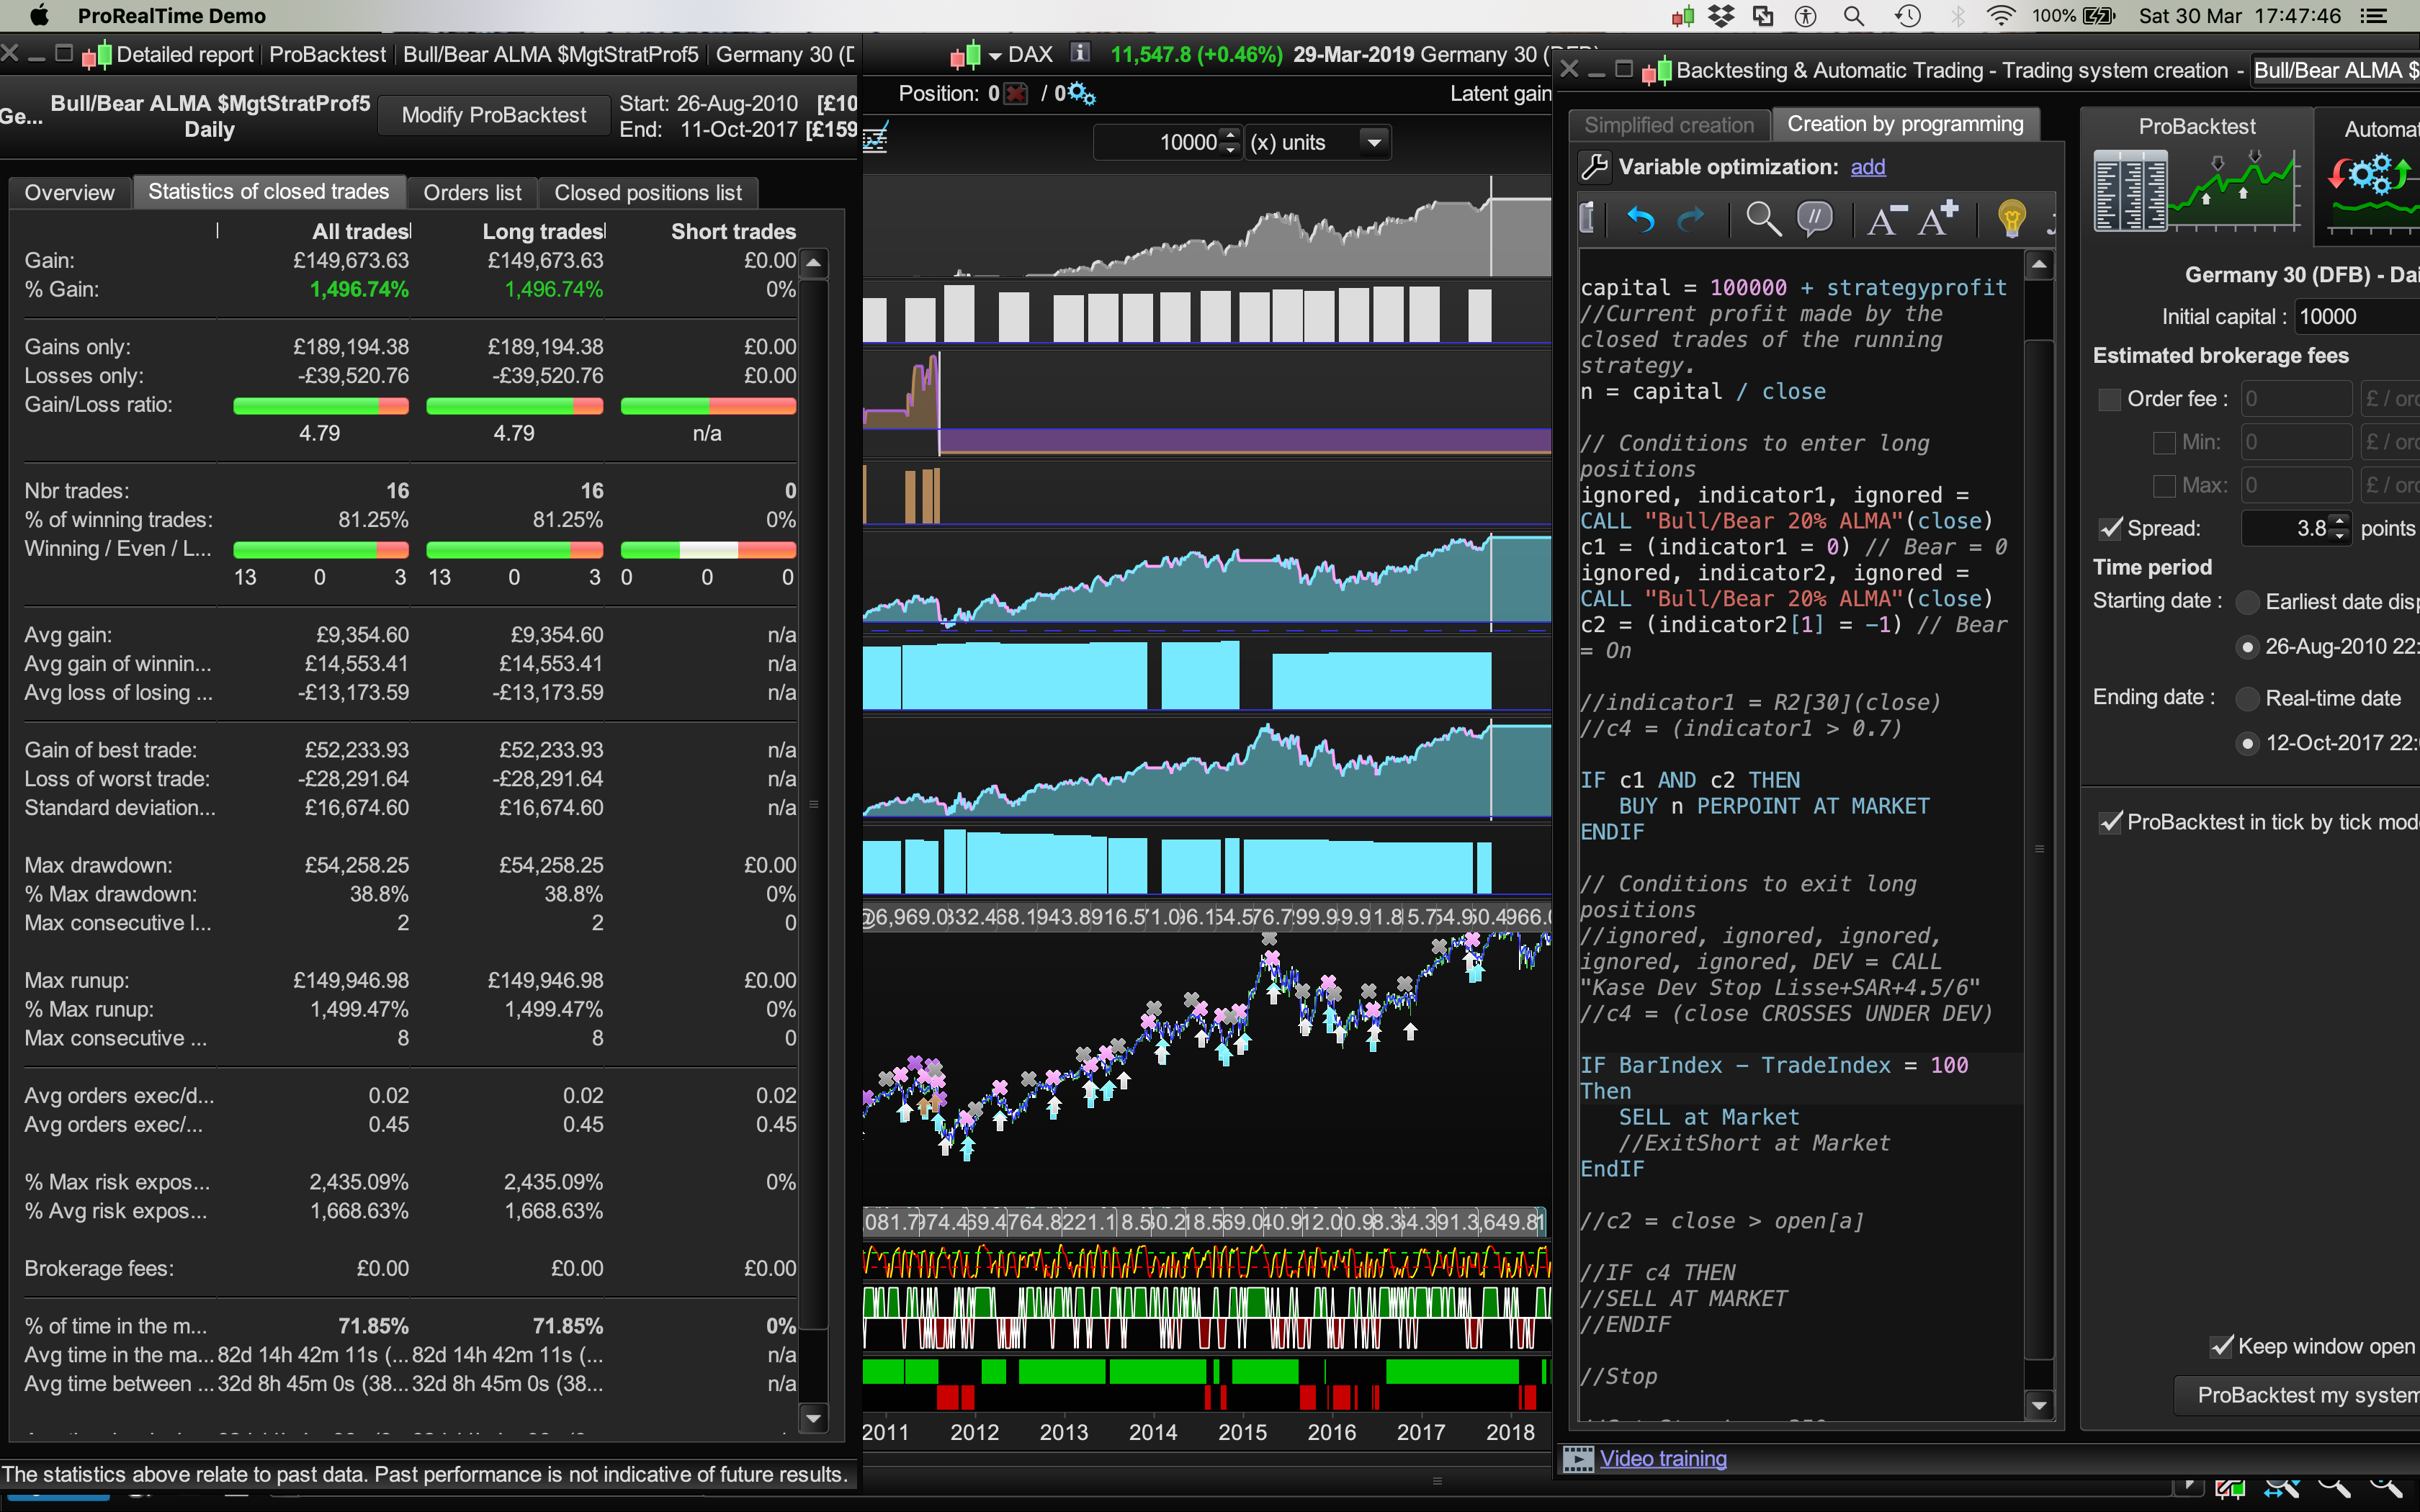Click the yellow lightbulb help icon
The width and height of the screenshot is (2420, 1512).
coord(2011,219)
